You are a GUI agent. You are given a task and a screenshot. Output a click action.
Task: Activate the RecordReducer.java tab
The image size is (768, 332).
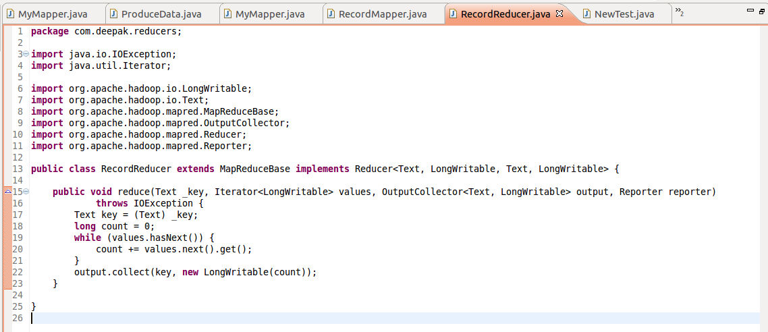click(505, 14)
